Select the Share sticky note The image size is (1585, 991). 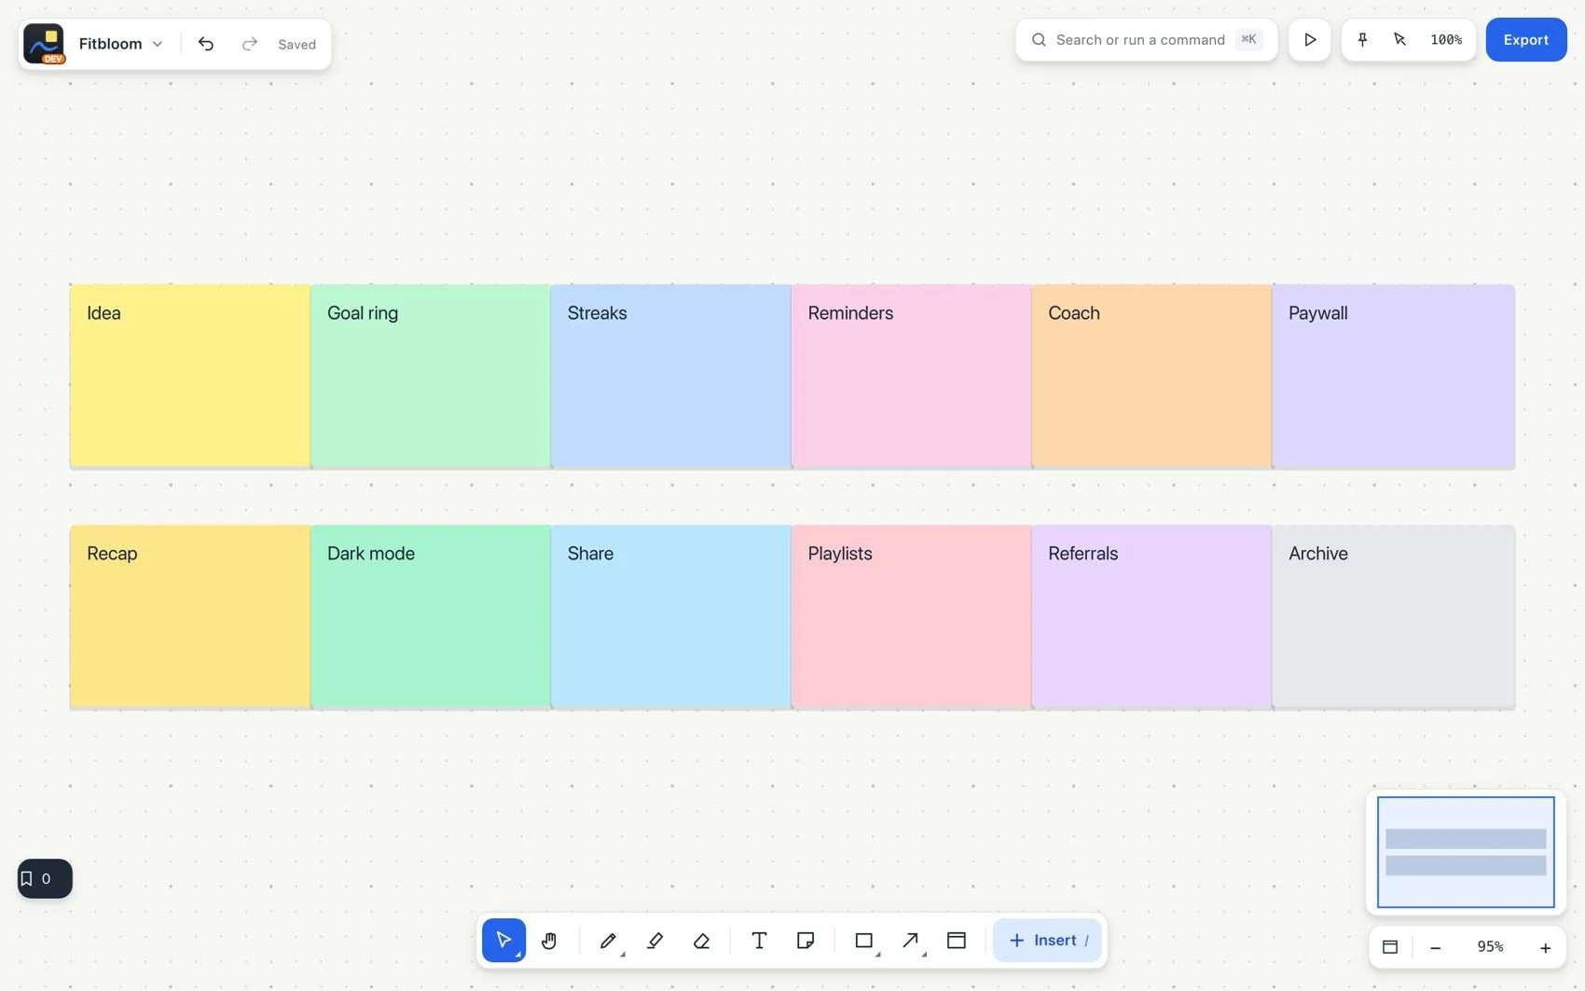pyautogui.click(x=671, y=616)
